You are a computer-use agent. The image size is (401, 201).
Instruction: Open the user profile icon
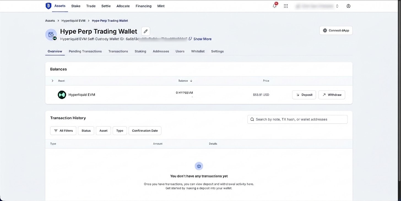coord(348,6)
